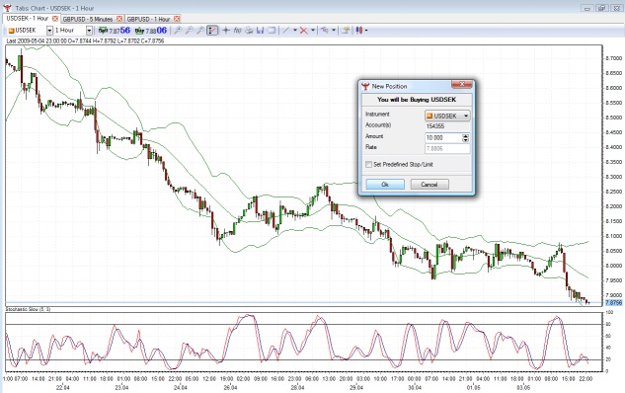Click the zoom out magnifier icon

pos(189,31)
